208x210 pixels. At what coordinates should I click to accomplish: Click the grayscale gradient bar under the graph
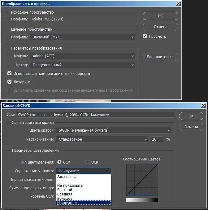(x=142, y=200)
